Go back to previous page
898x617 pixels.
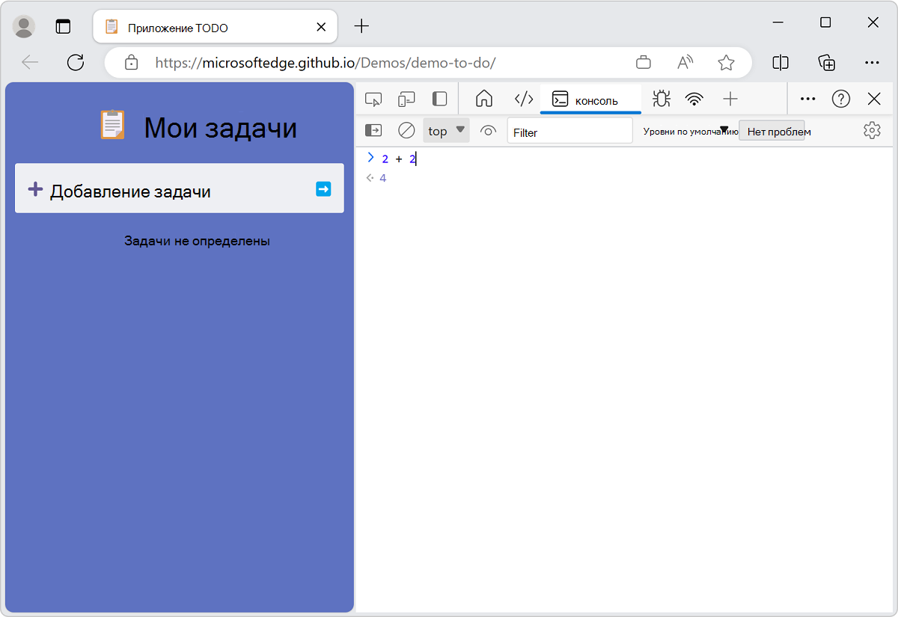coord(30,62)
